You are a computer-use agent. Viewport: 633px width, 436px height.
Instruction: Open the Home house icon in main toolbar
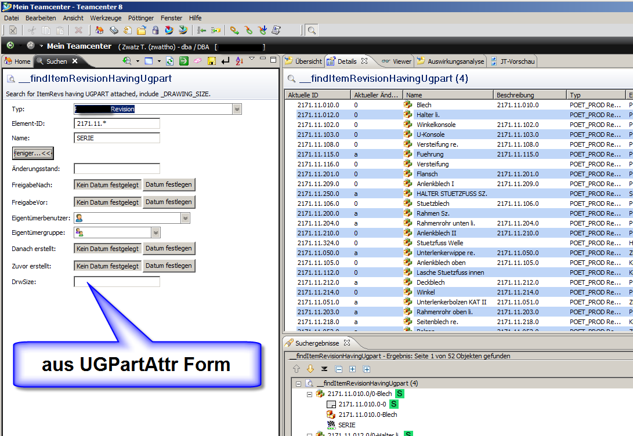coord(99,30)
